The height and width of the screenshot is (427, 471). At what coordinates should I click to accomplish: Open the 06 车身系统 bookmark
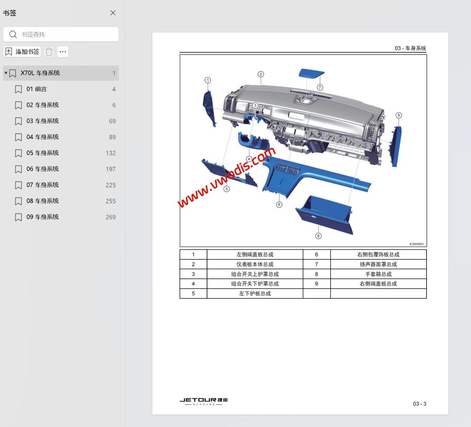[x=43, y=169]
